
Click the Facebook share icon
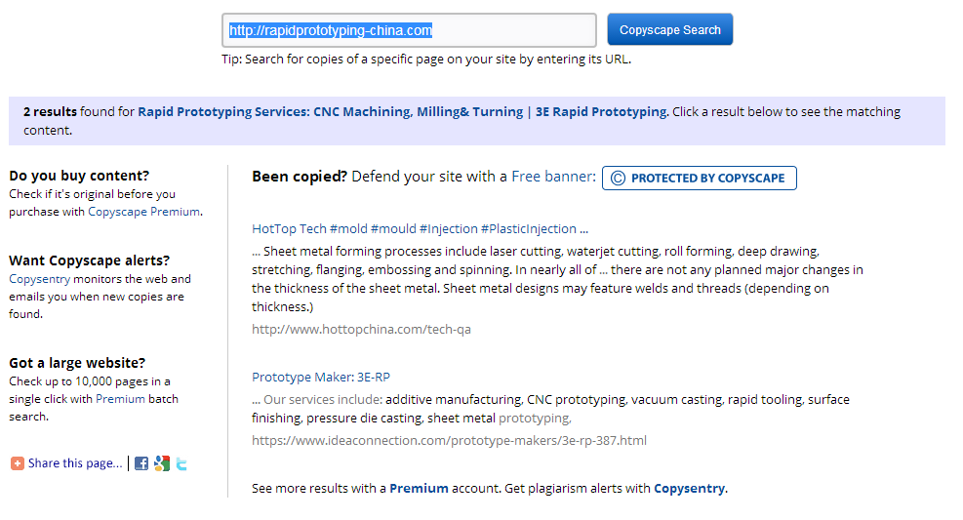point(141,463)
